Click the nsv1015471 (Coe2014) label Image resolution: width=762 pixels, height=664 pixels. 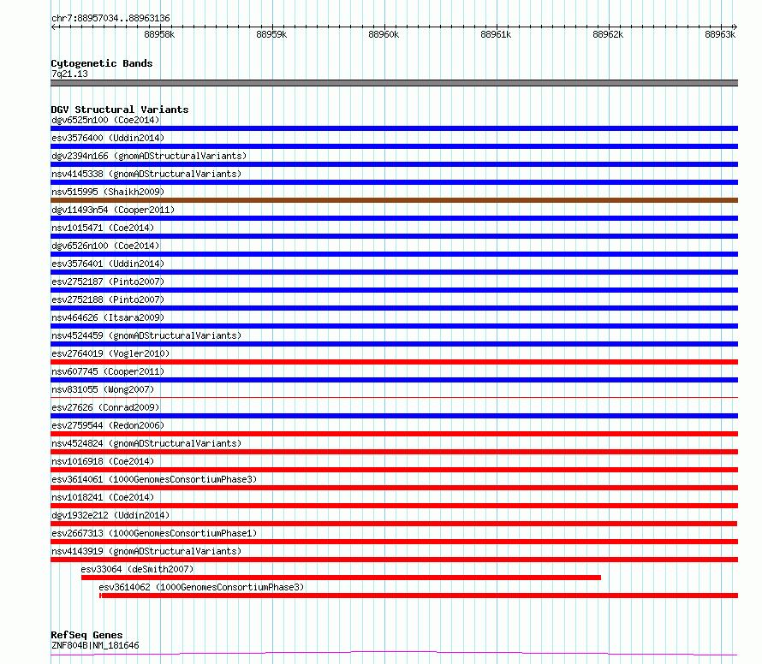pos(103,228)
